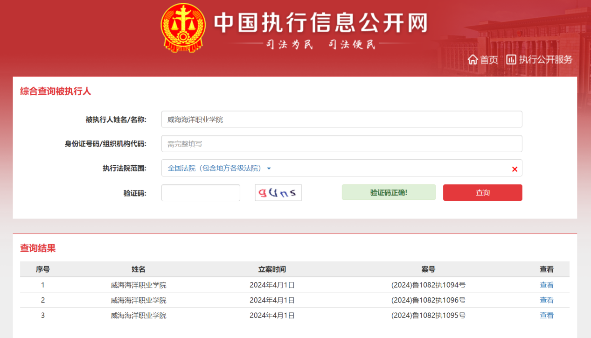Click 威海海洋职业学院 name in row 2
Viewport: 591px width, 338px height.
[139, 300]
